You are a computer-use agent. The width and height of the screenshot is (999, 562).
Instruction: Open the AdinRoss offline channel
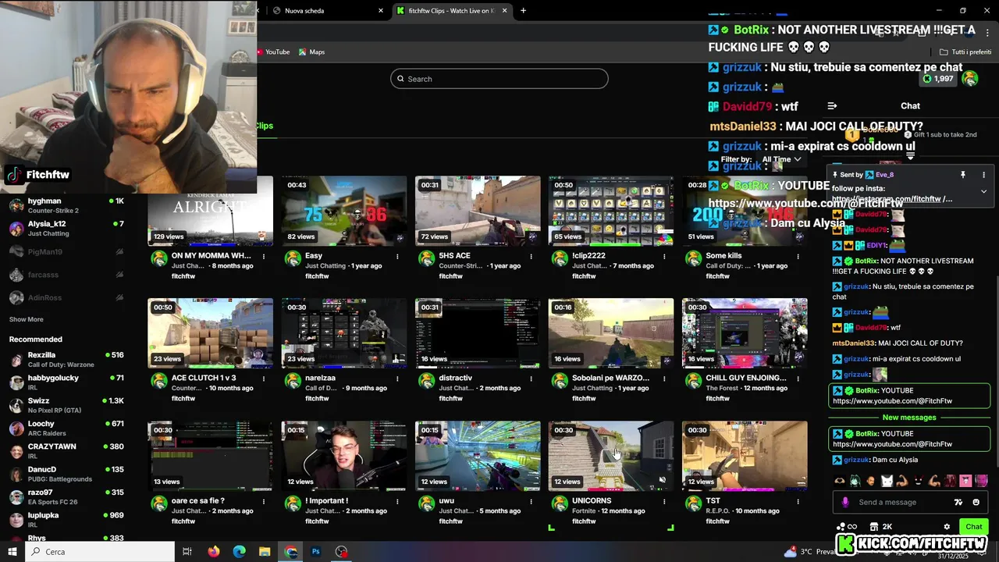66,297
